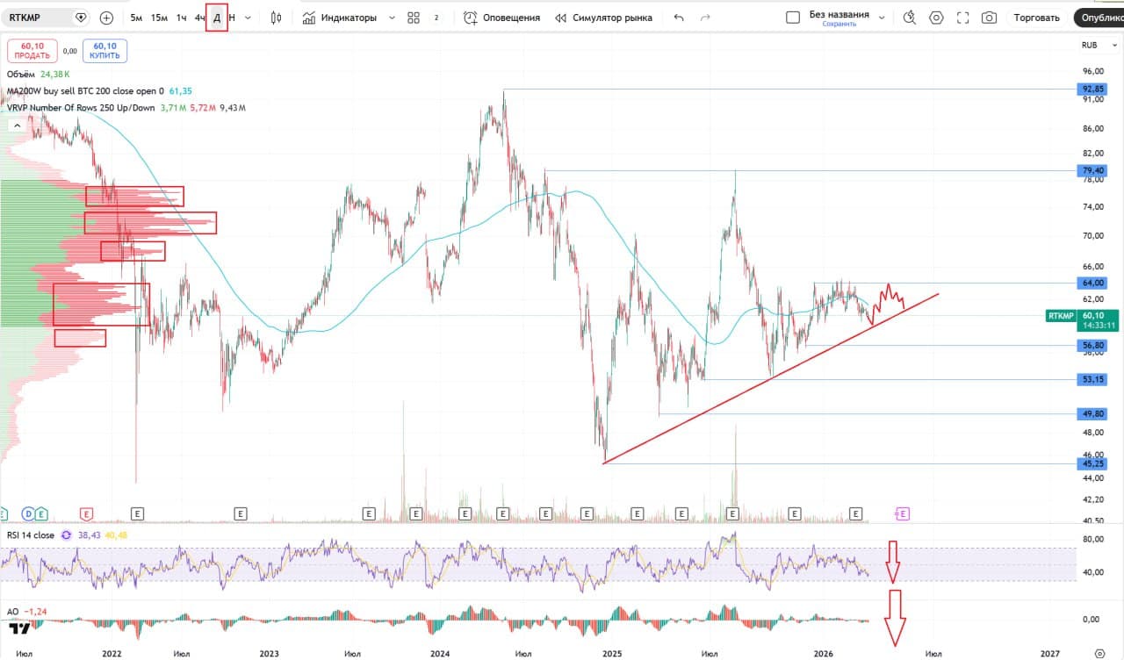
Task: Expand the timeframe dropdown chevron
Action: point(248,18)
